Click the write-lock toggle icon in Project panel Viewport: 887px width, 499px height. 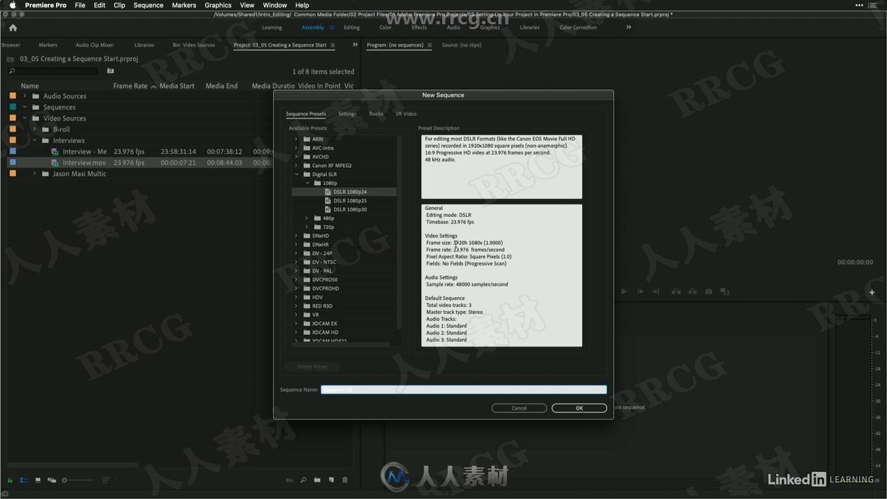(10, 480)
